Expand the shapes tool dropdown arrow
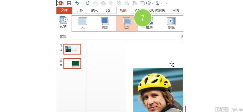The width and height of the screenshot is (243, 112). click(x=153, y=3)
